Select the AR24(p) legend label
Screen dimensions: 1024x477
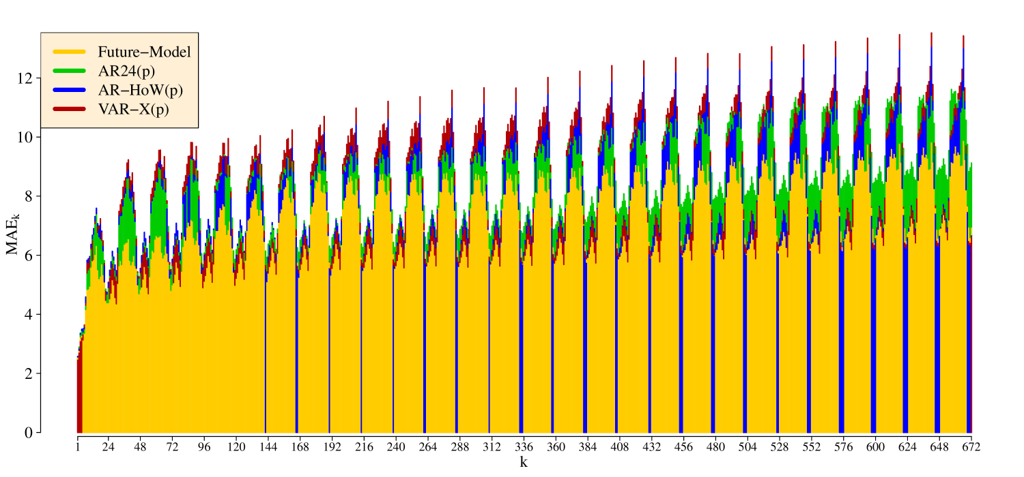(126, 71)
